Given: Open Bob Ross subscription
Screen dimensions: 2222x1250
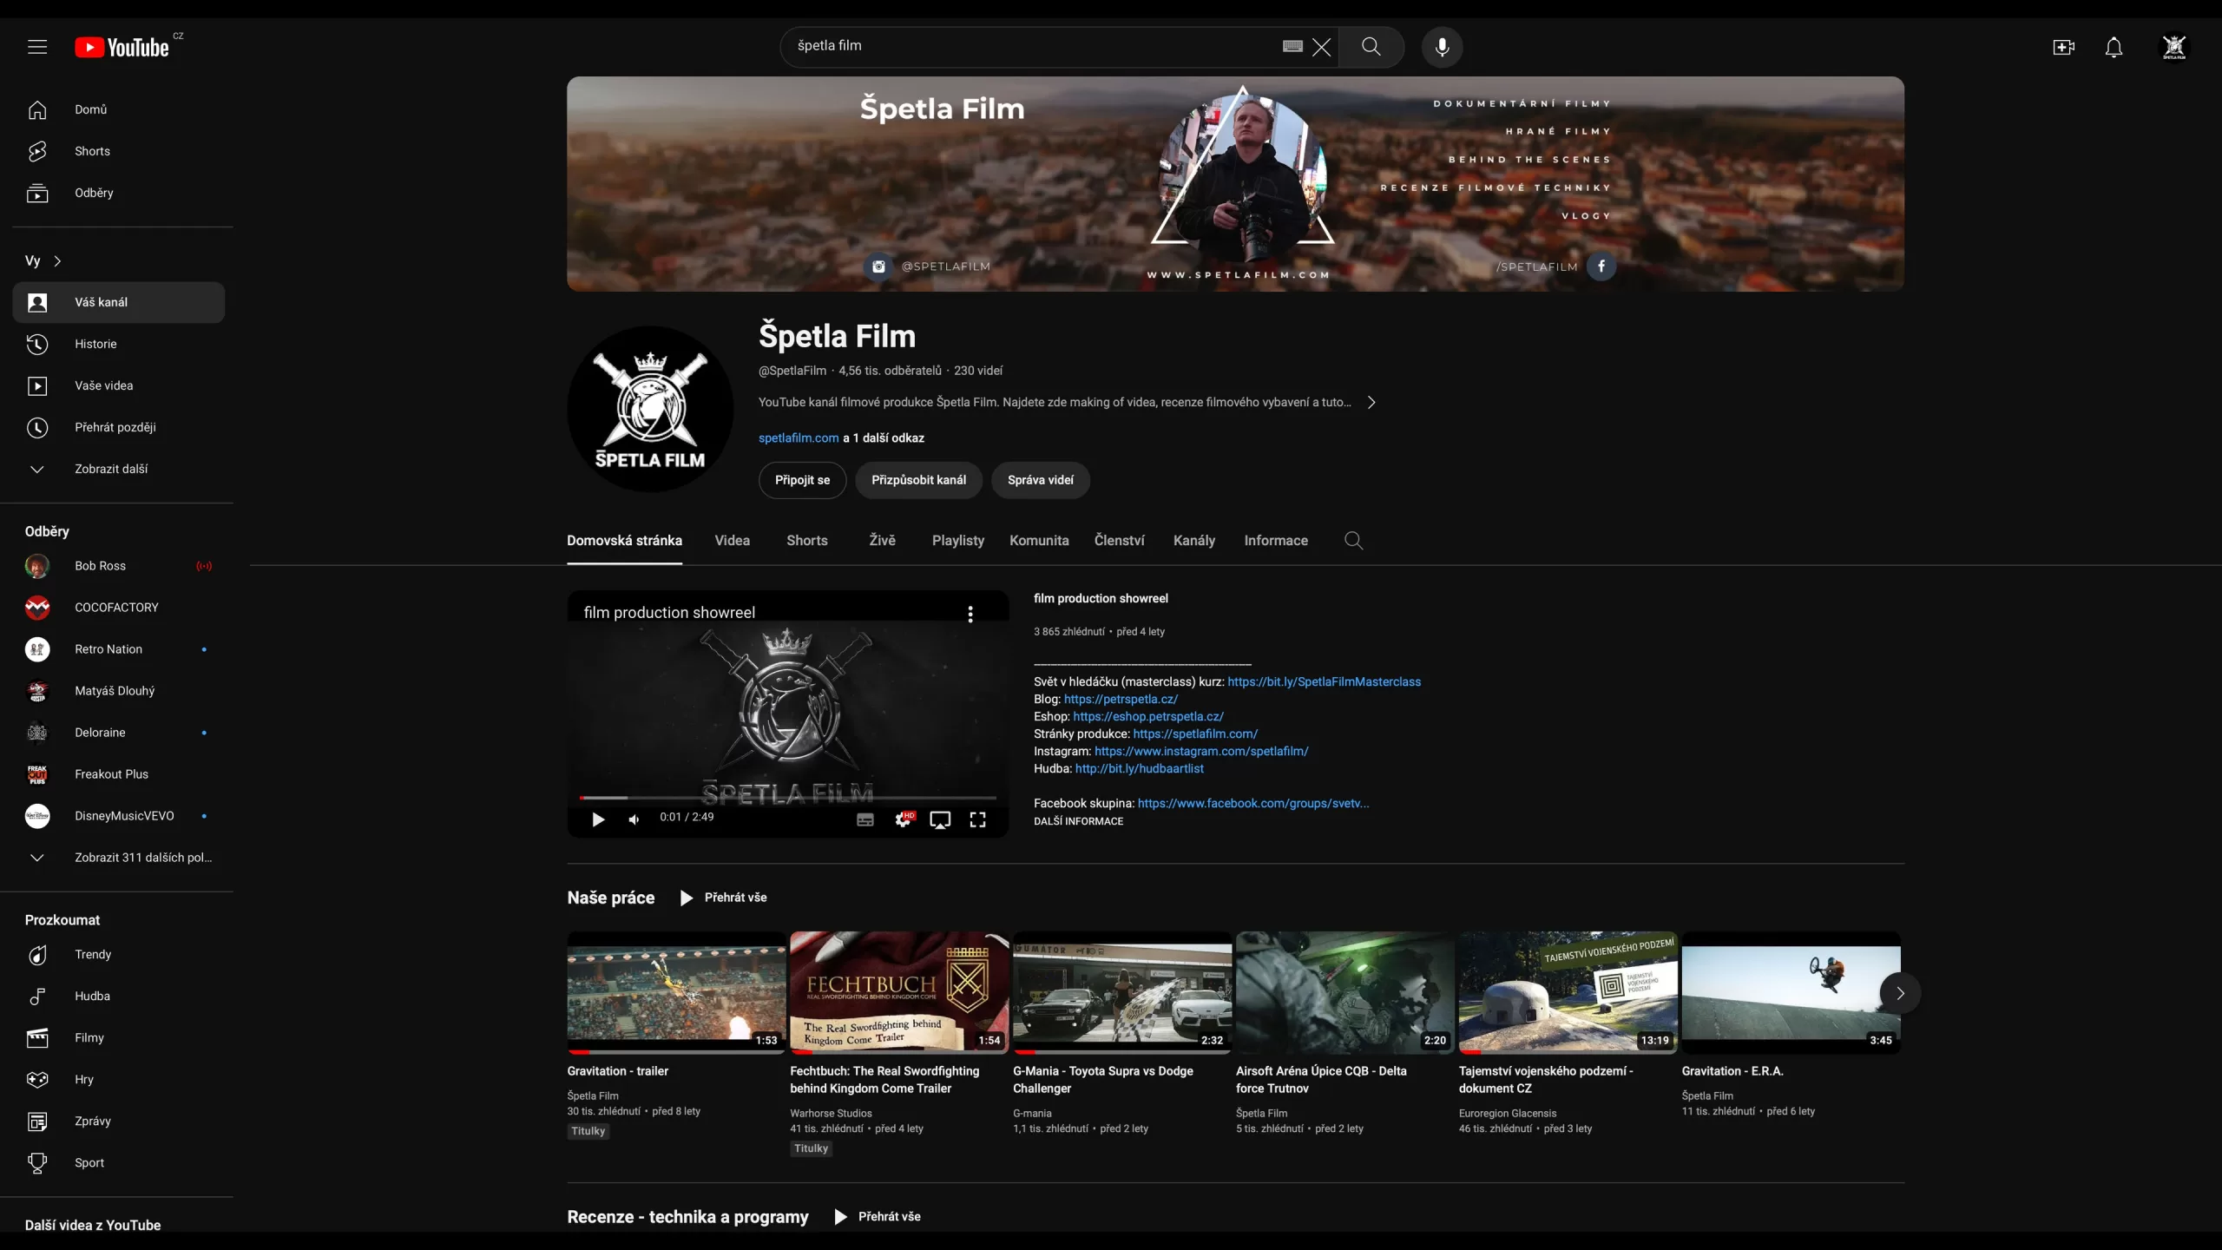Looking at the screenshot, I should pos(119,566).
